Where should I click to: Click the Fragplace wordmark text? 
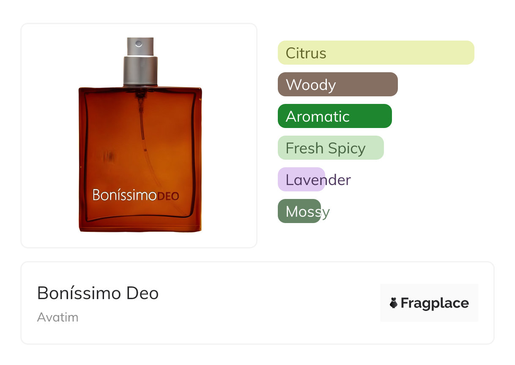[435, 303]
